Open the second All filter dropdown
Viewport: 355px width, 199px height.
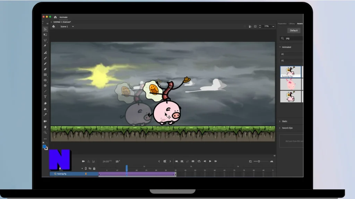[x=291, y=60]
